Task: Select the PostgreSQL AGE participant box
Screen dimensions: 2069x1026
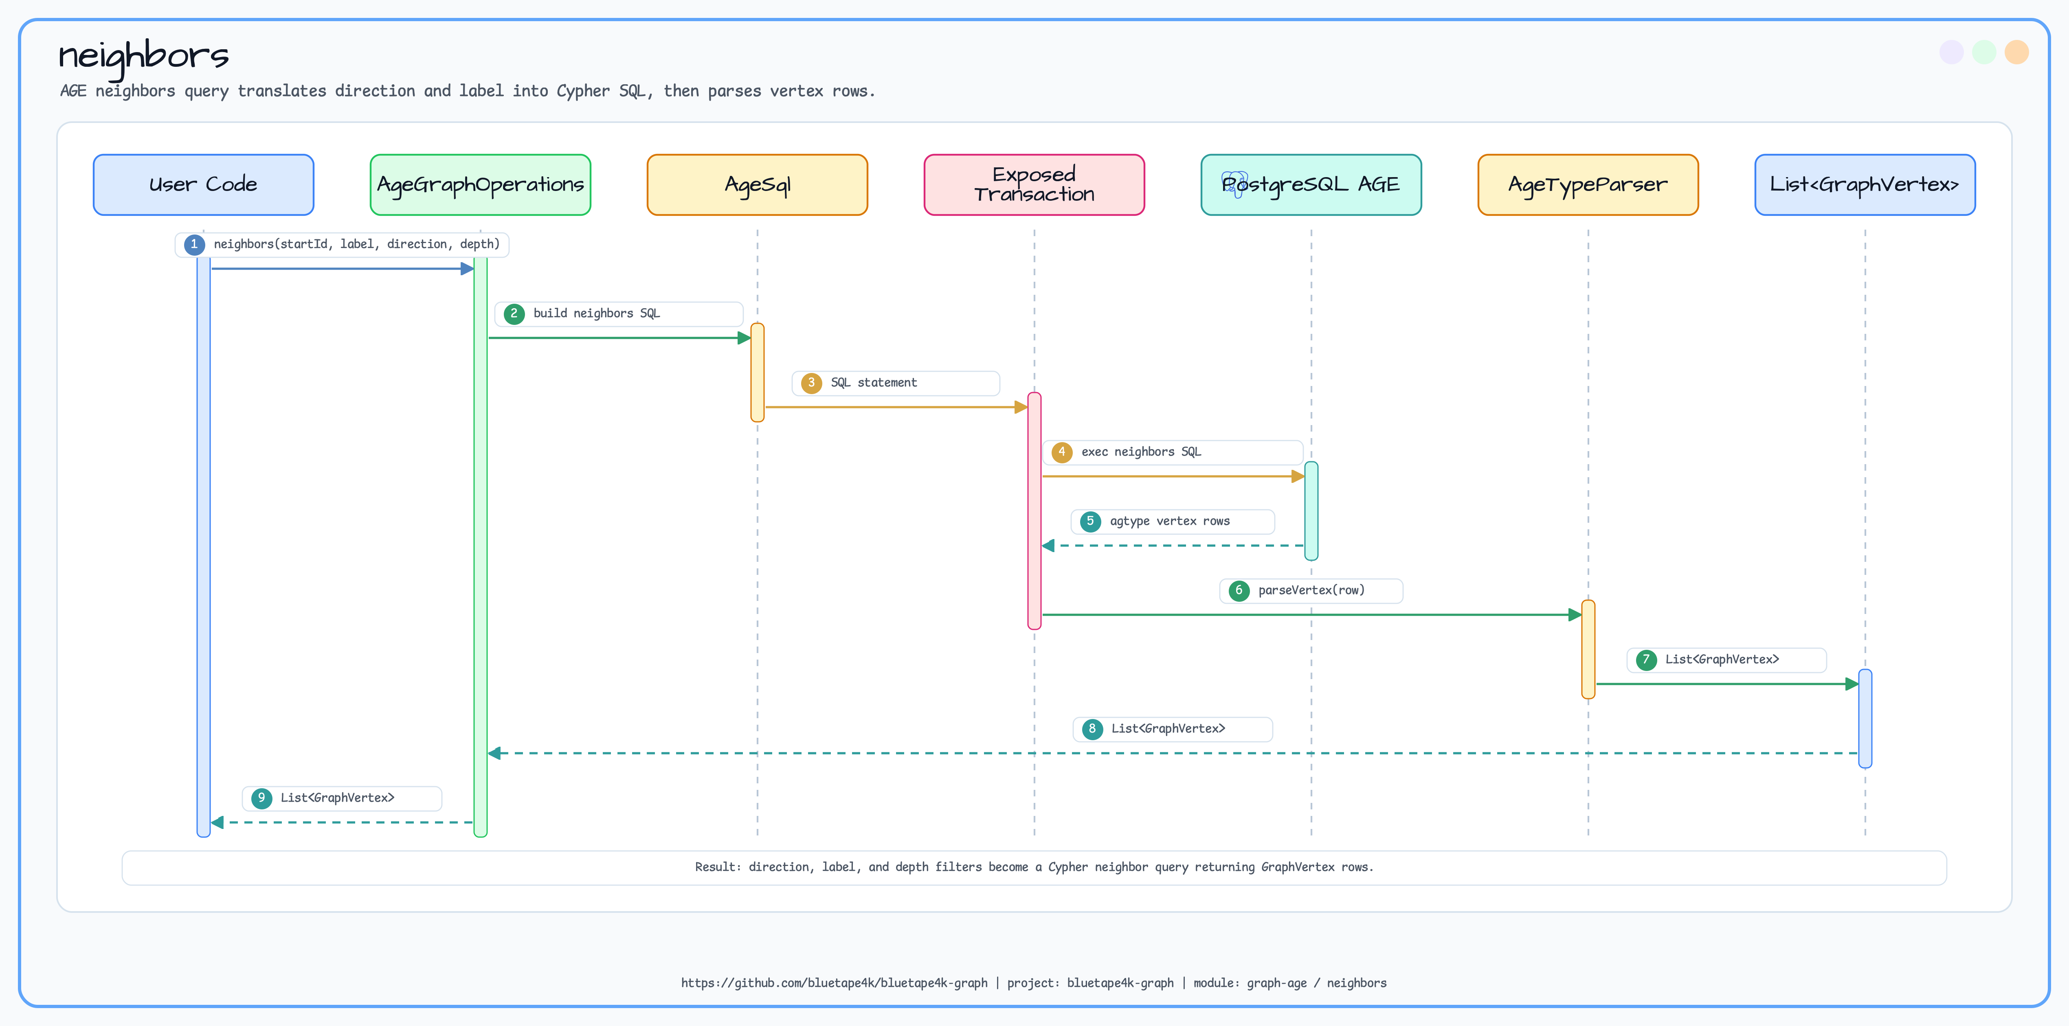Action: (1311, 185)
